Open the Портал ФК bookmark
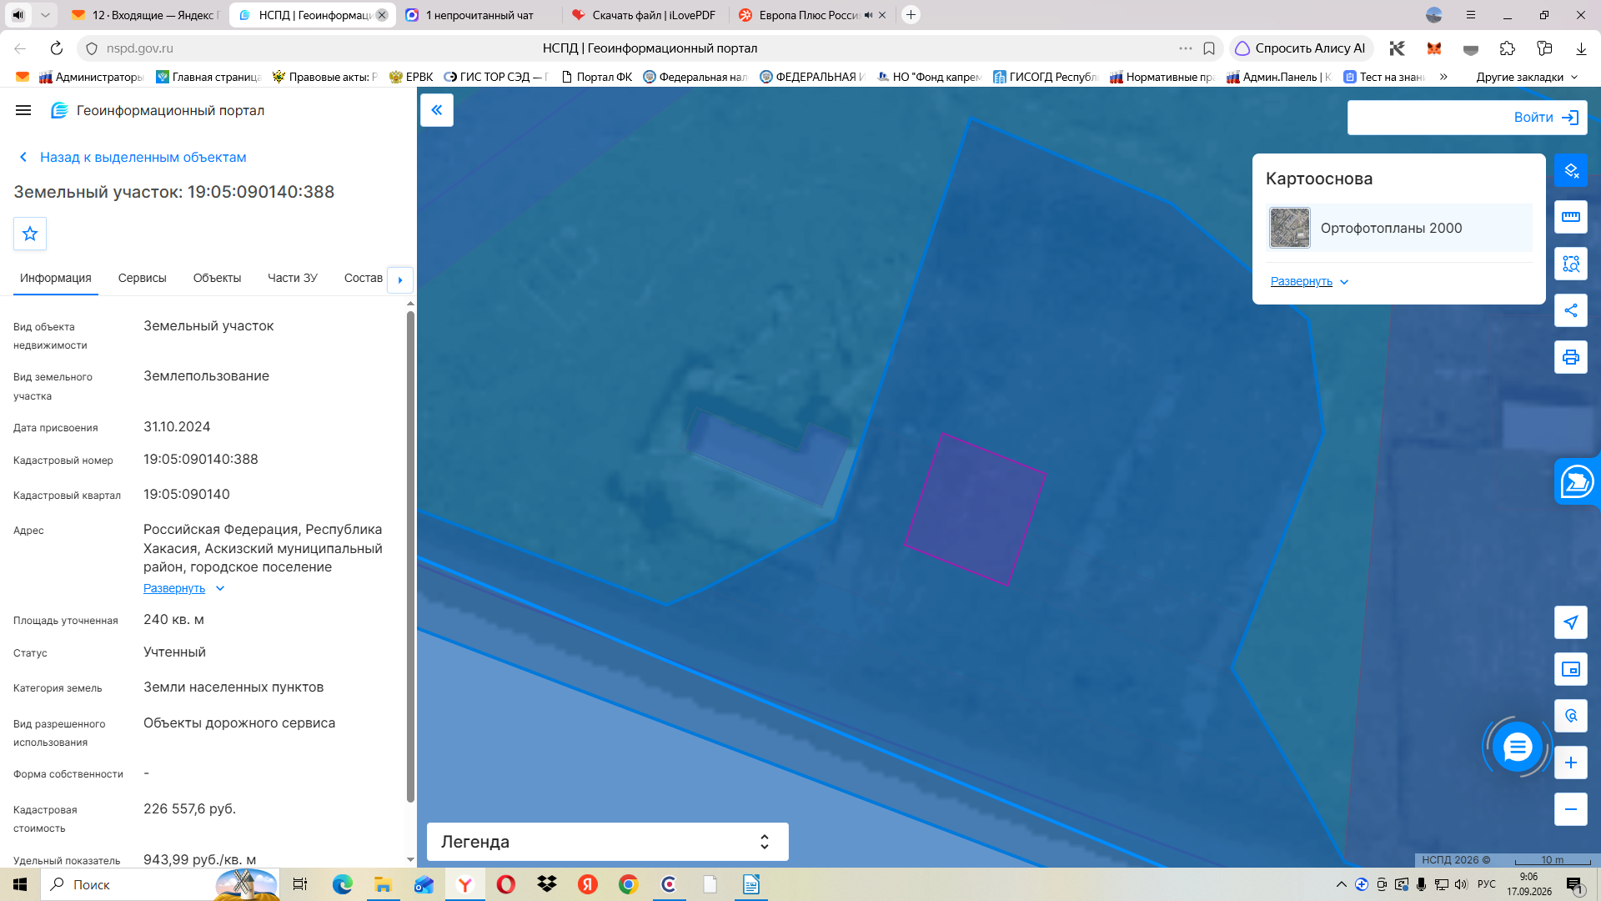 [x=597, y=77]
